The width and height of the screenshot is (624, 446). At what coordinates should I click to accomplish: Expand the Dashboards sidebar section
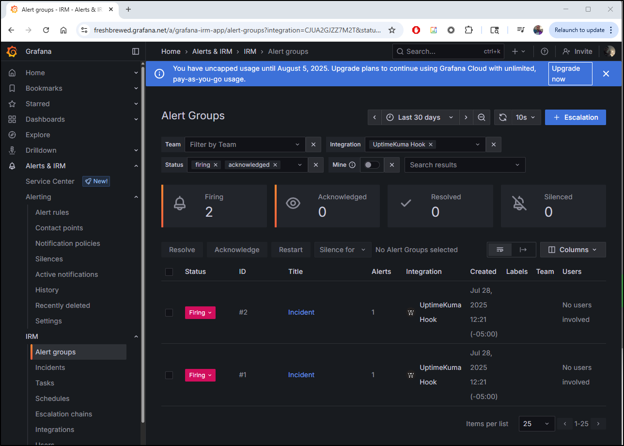point(136,119)
